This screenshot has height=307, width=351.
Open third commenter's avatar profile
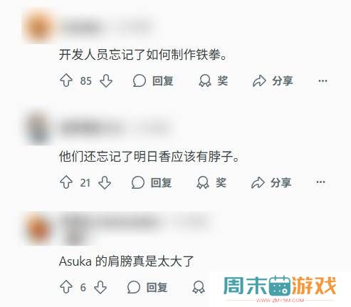(39, 229)
